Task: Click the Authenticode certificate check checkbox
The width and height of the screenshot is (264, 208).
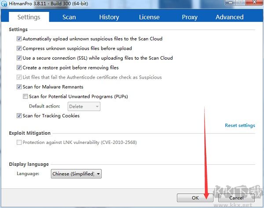Action: tap(19, 77)
